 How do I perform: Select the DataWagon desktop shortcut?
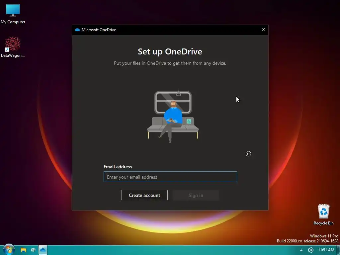pyautogui.click(x=13, y=47)
